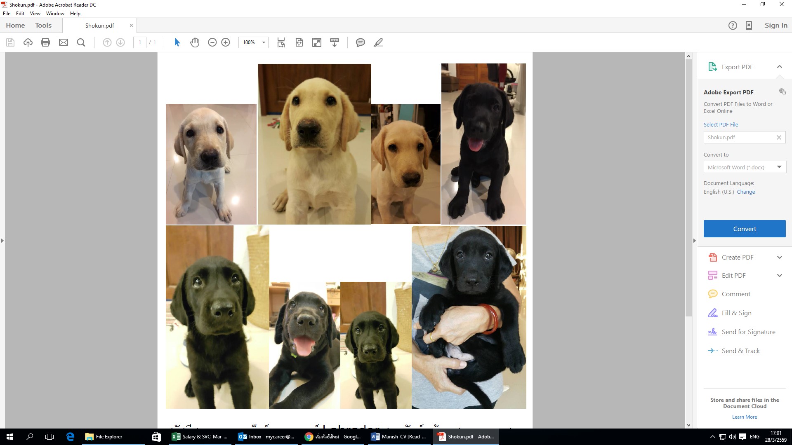This screenshot has width=792, height=445.
Task: Click the blue Convert button
Action: click(744, 229)
